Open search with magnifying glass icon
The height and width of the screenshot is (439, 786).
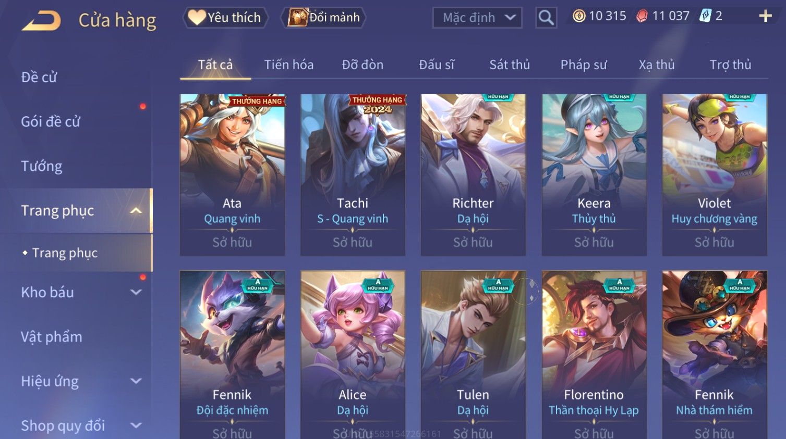click(x=546, y=18)
